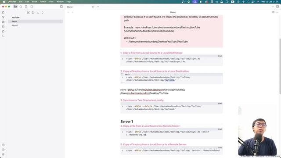This screenshot has height=158, width=281.
Task: Open the Obsidian app menu
Action: click(x=12, y=2)
